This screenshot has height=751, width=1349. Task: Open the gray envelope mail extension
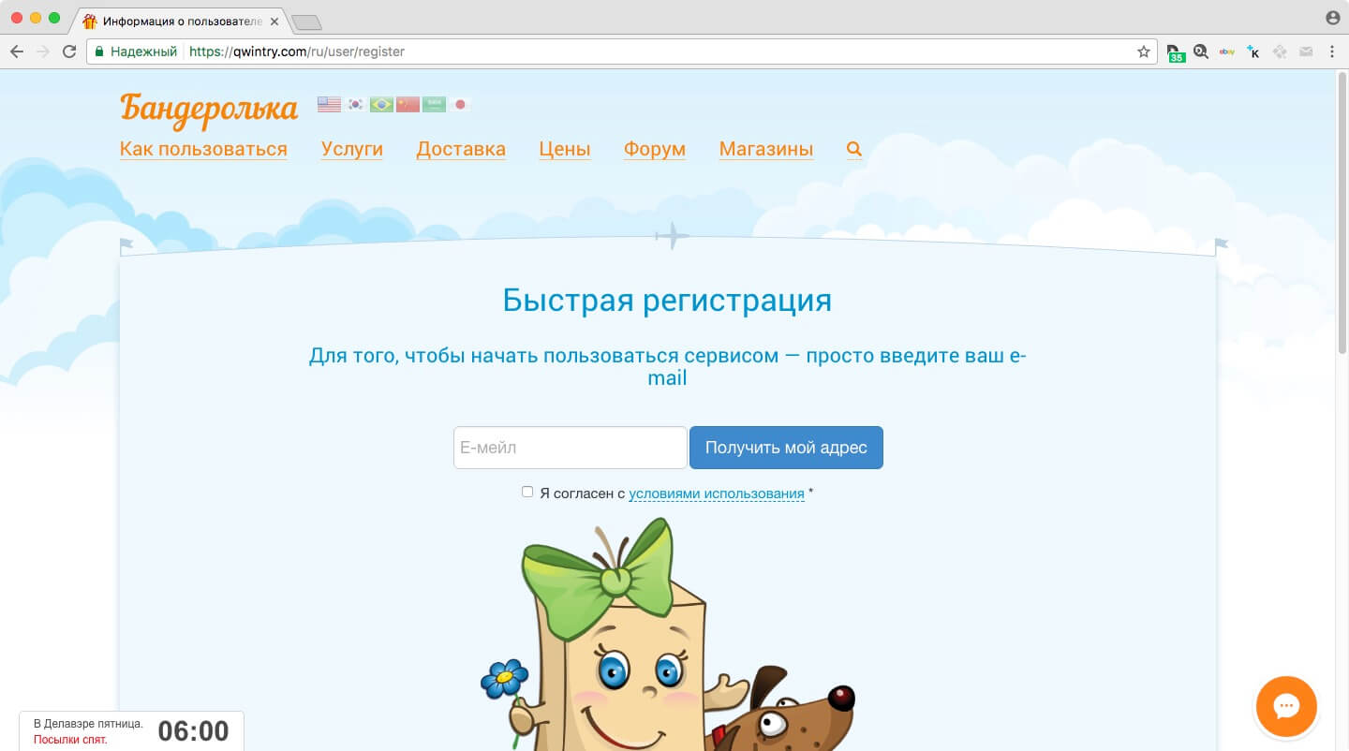point(1306,52)
